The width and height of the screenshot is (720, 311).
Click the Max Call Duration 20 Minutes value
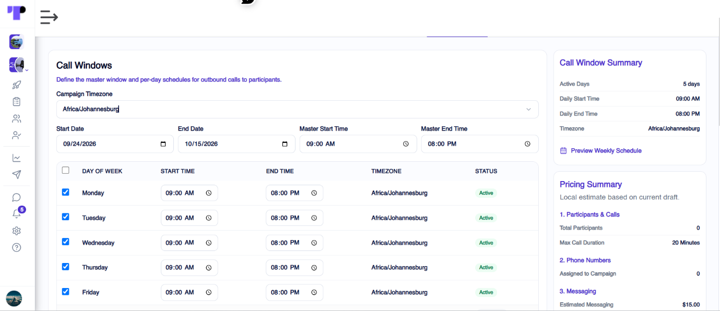[686, 243]
